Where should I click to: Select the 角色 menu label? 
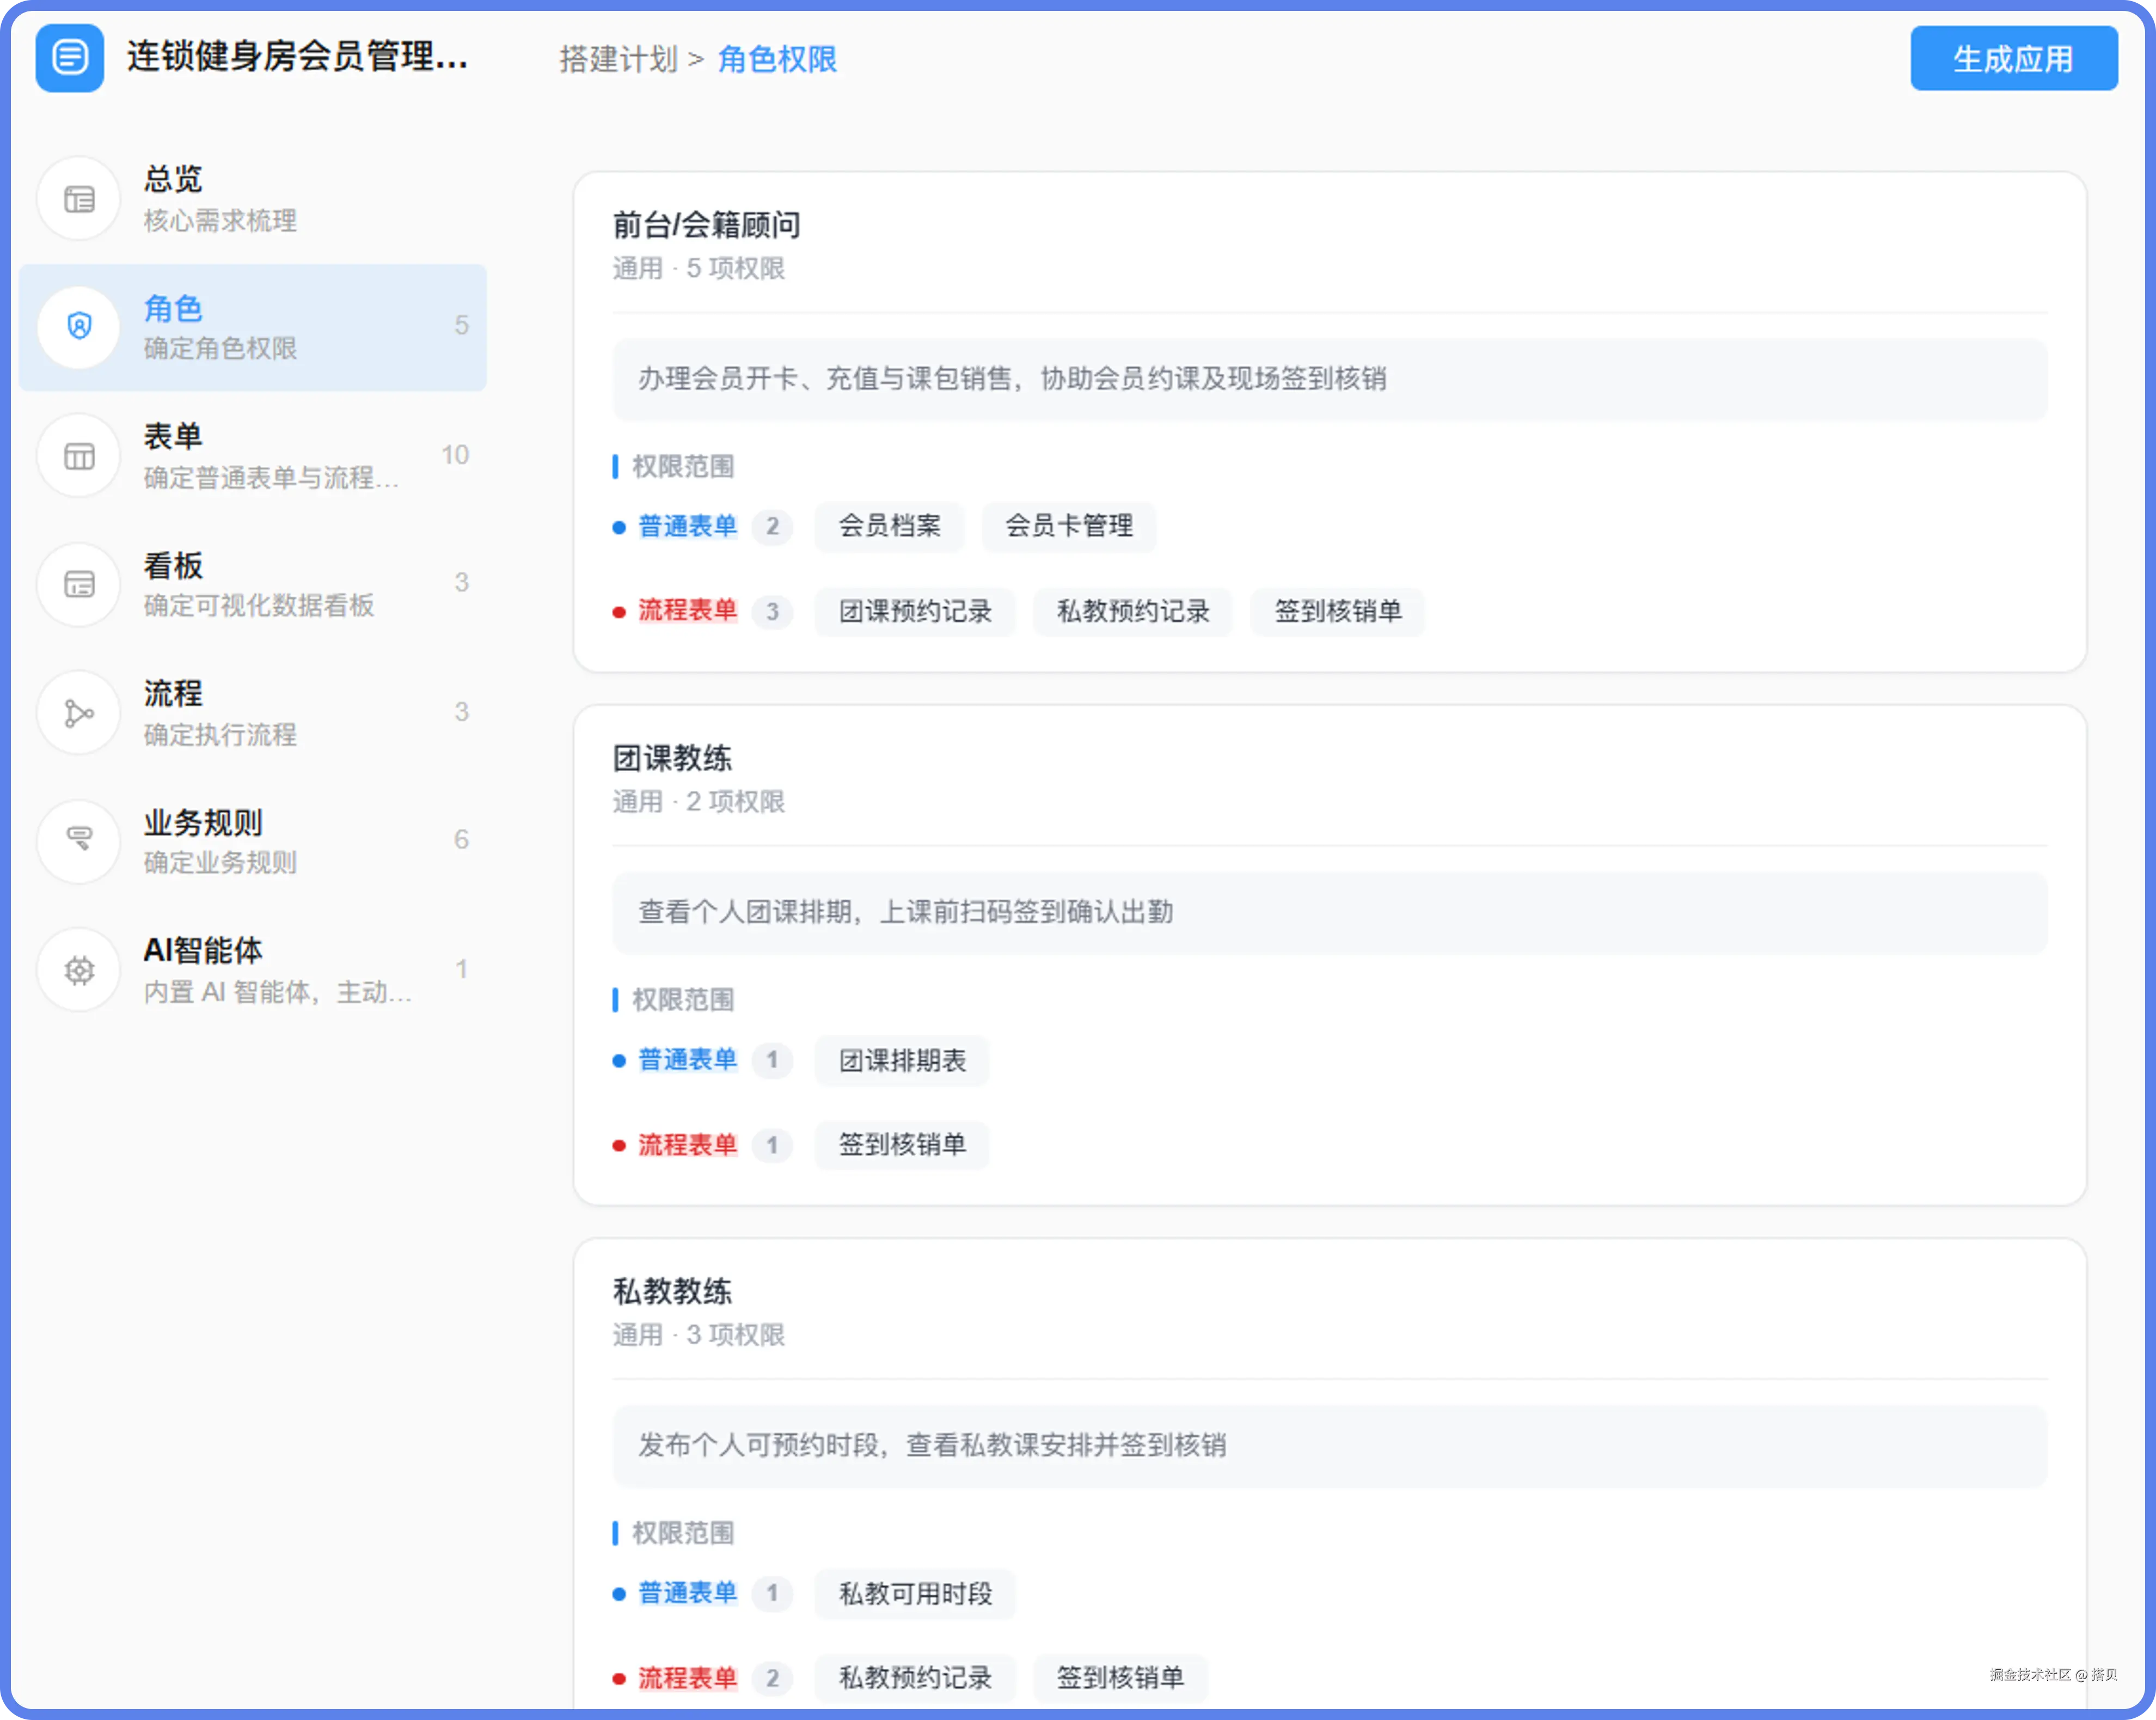click(173, 308)
